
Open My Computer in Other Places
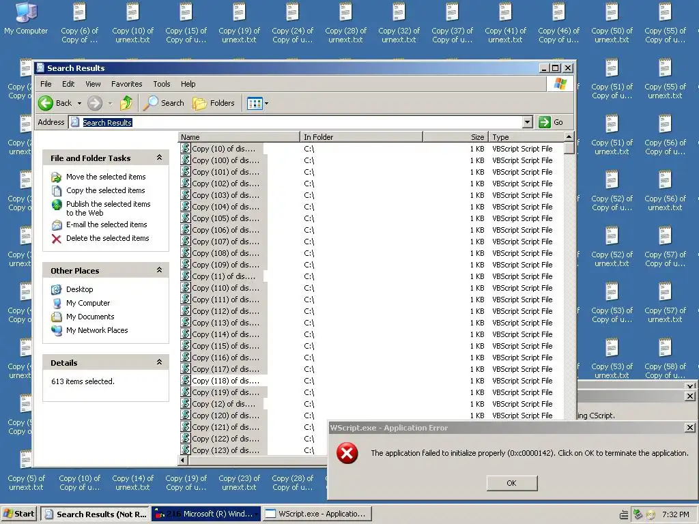point(88,303)
